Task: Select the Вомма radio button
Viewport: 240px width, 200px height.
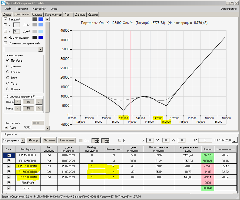Action: (8, 89)
